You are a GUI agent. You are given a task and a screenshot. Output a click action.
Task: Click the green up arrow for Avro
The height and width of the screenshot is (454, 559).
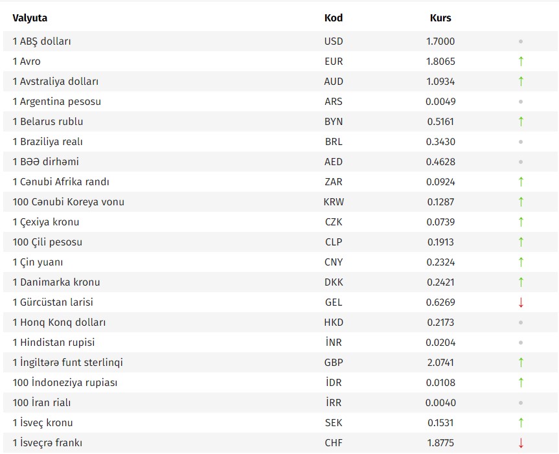[521, 62]
